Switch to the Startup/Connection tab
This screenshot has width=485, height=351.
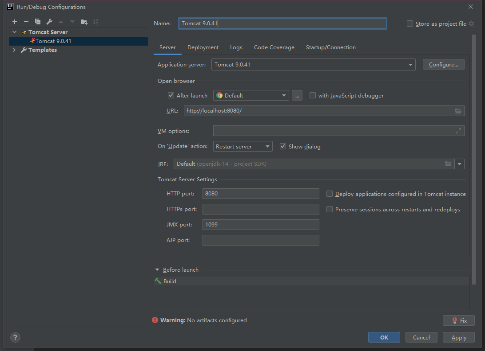[x=331, y=47]
